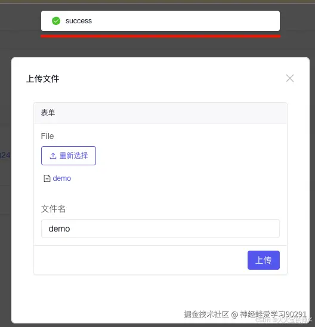Click the document icon beside demo
This screenshot has width=315, height=327.
(47, 178)
